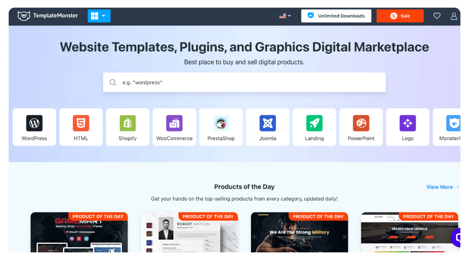Open the WordPress category icon
This screenshot has width=469, height=260.
34,123
